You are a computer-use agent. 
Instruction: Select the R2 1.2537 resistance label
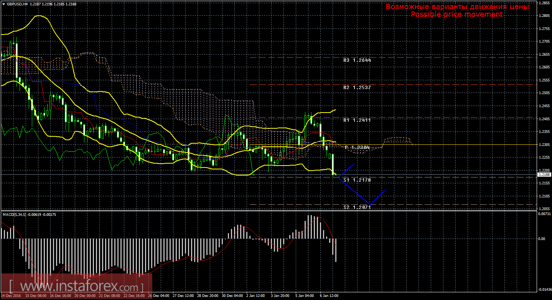coord(357,88)
